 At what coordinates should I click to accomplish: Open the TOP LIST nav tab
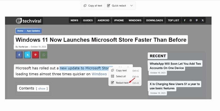(174, 20)
